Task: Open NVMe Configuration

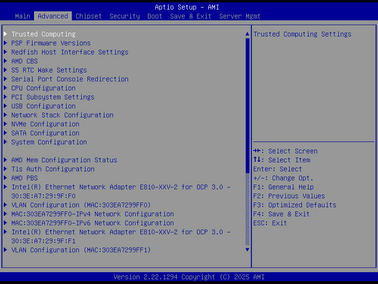Action: (45, 124)
